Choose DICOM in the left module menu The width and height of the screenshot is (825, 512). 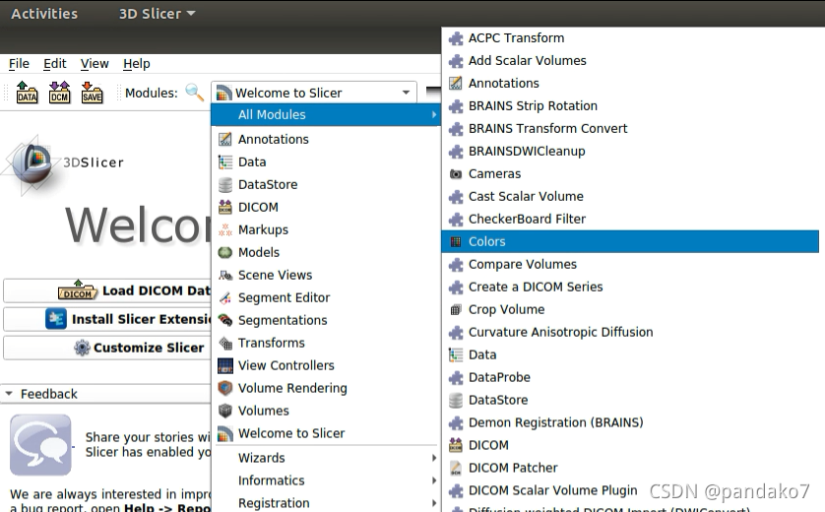click(x=326, y=207)
